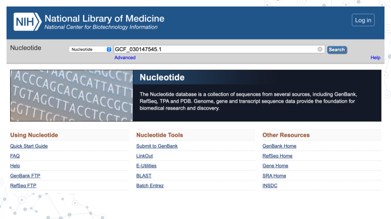Clear the search field with X icon
Screen dimensions: 391x219
[320, 49]
